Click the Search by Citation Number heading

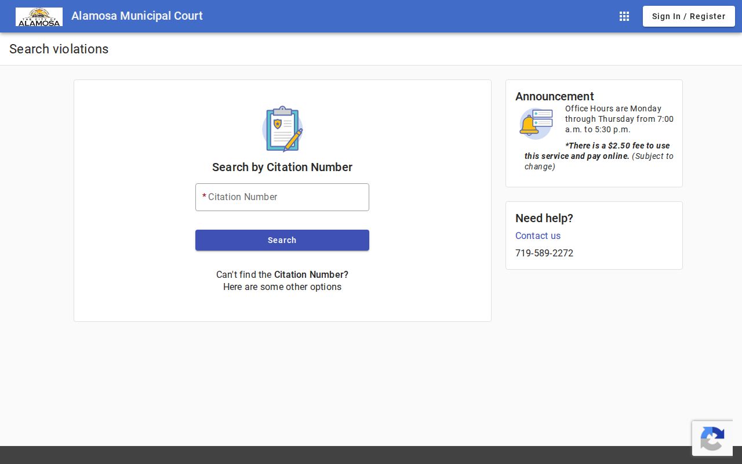(282, 167)
